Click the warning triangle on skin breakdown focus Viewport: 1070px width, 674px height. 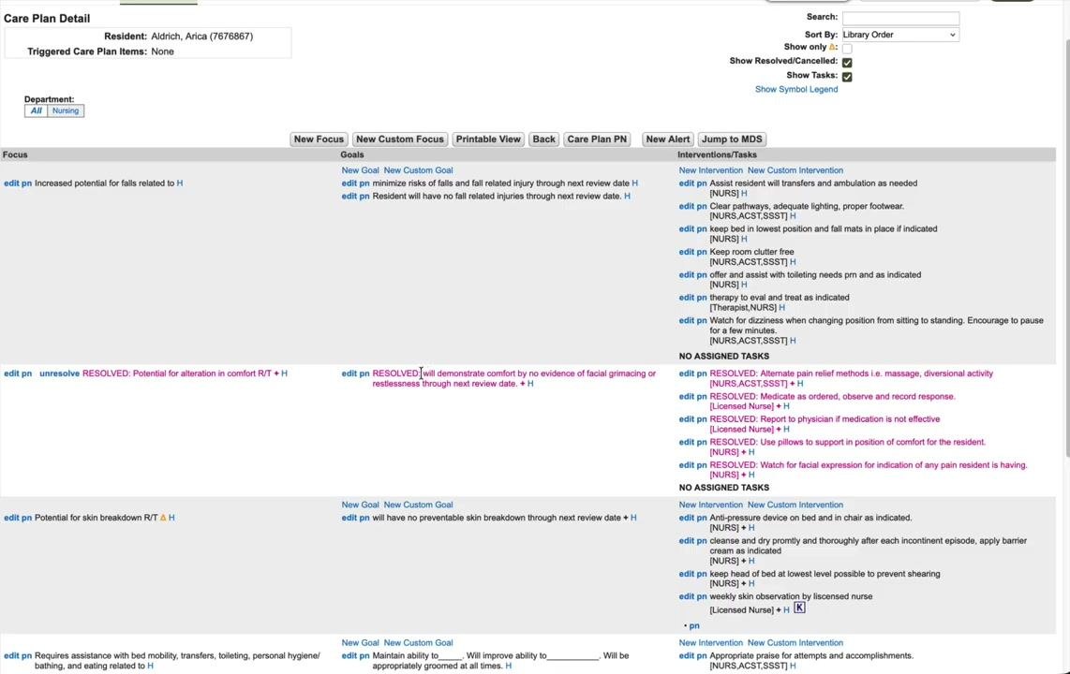[x=163, y=518]
